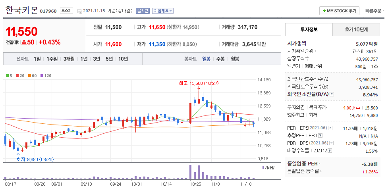This screenshot has width=388, height=192.
Task: Click the MY STOCK 추가 button
Action: click(339, 11)
